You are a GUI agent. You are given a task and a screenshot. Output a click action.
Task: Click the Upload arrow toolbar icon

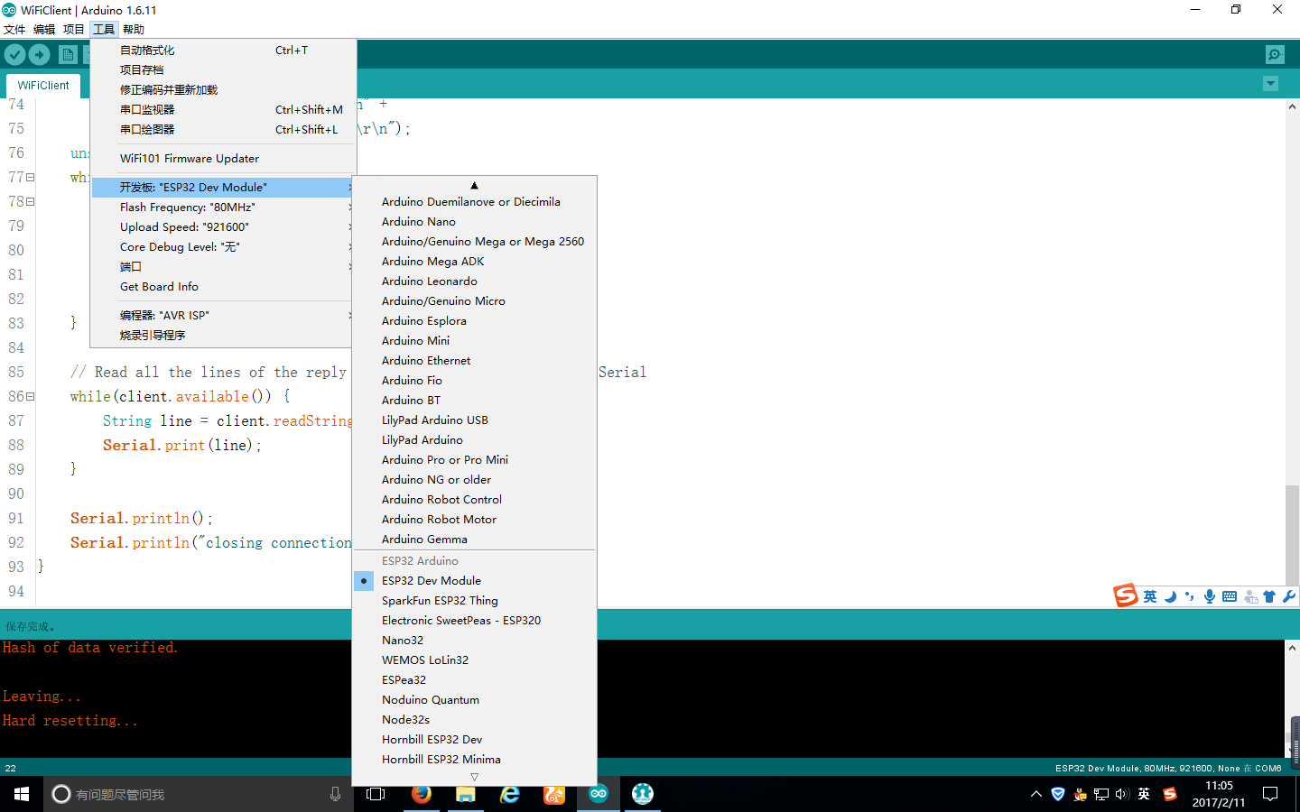pyautogui.click(x=40, y=55)
